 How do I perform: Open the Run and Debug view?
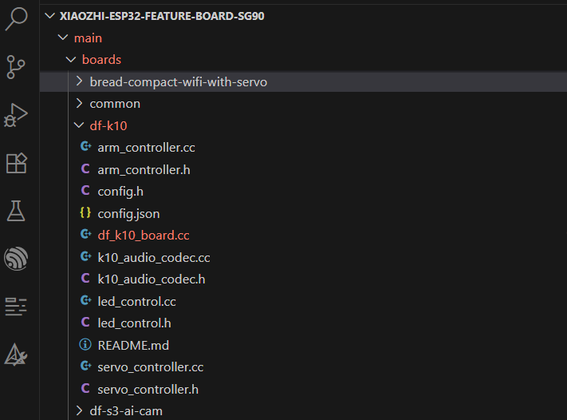[17, 115]
